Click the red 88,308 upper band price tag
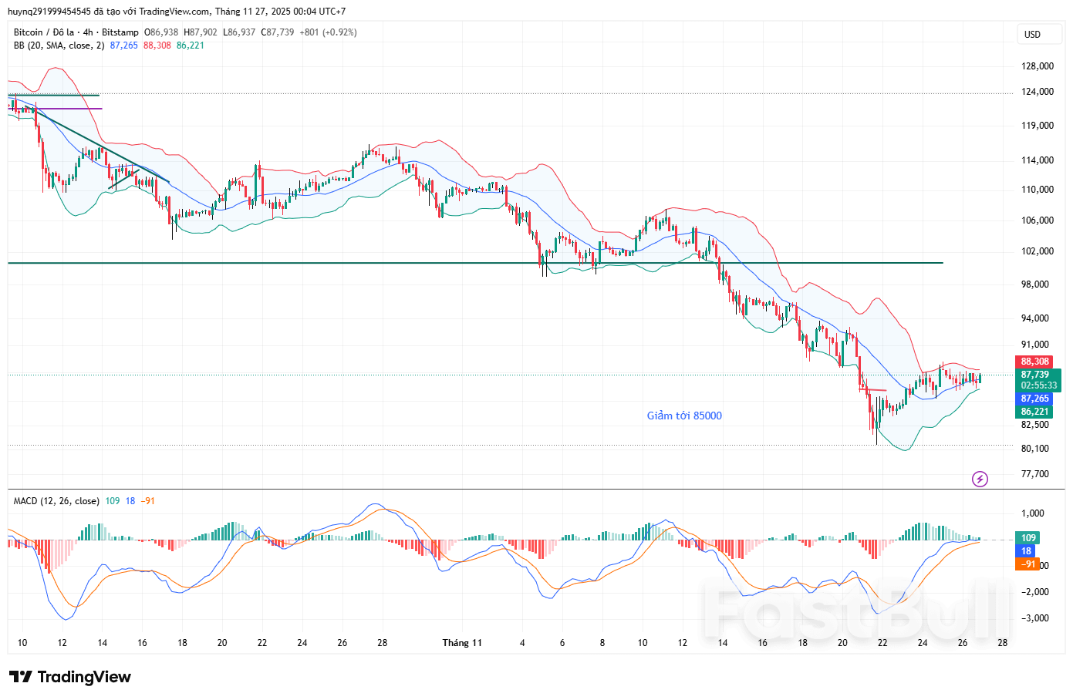Viewport: 1073px width, 700px height. tap(1034, 362)
